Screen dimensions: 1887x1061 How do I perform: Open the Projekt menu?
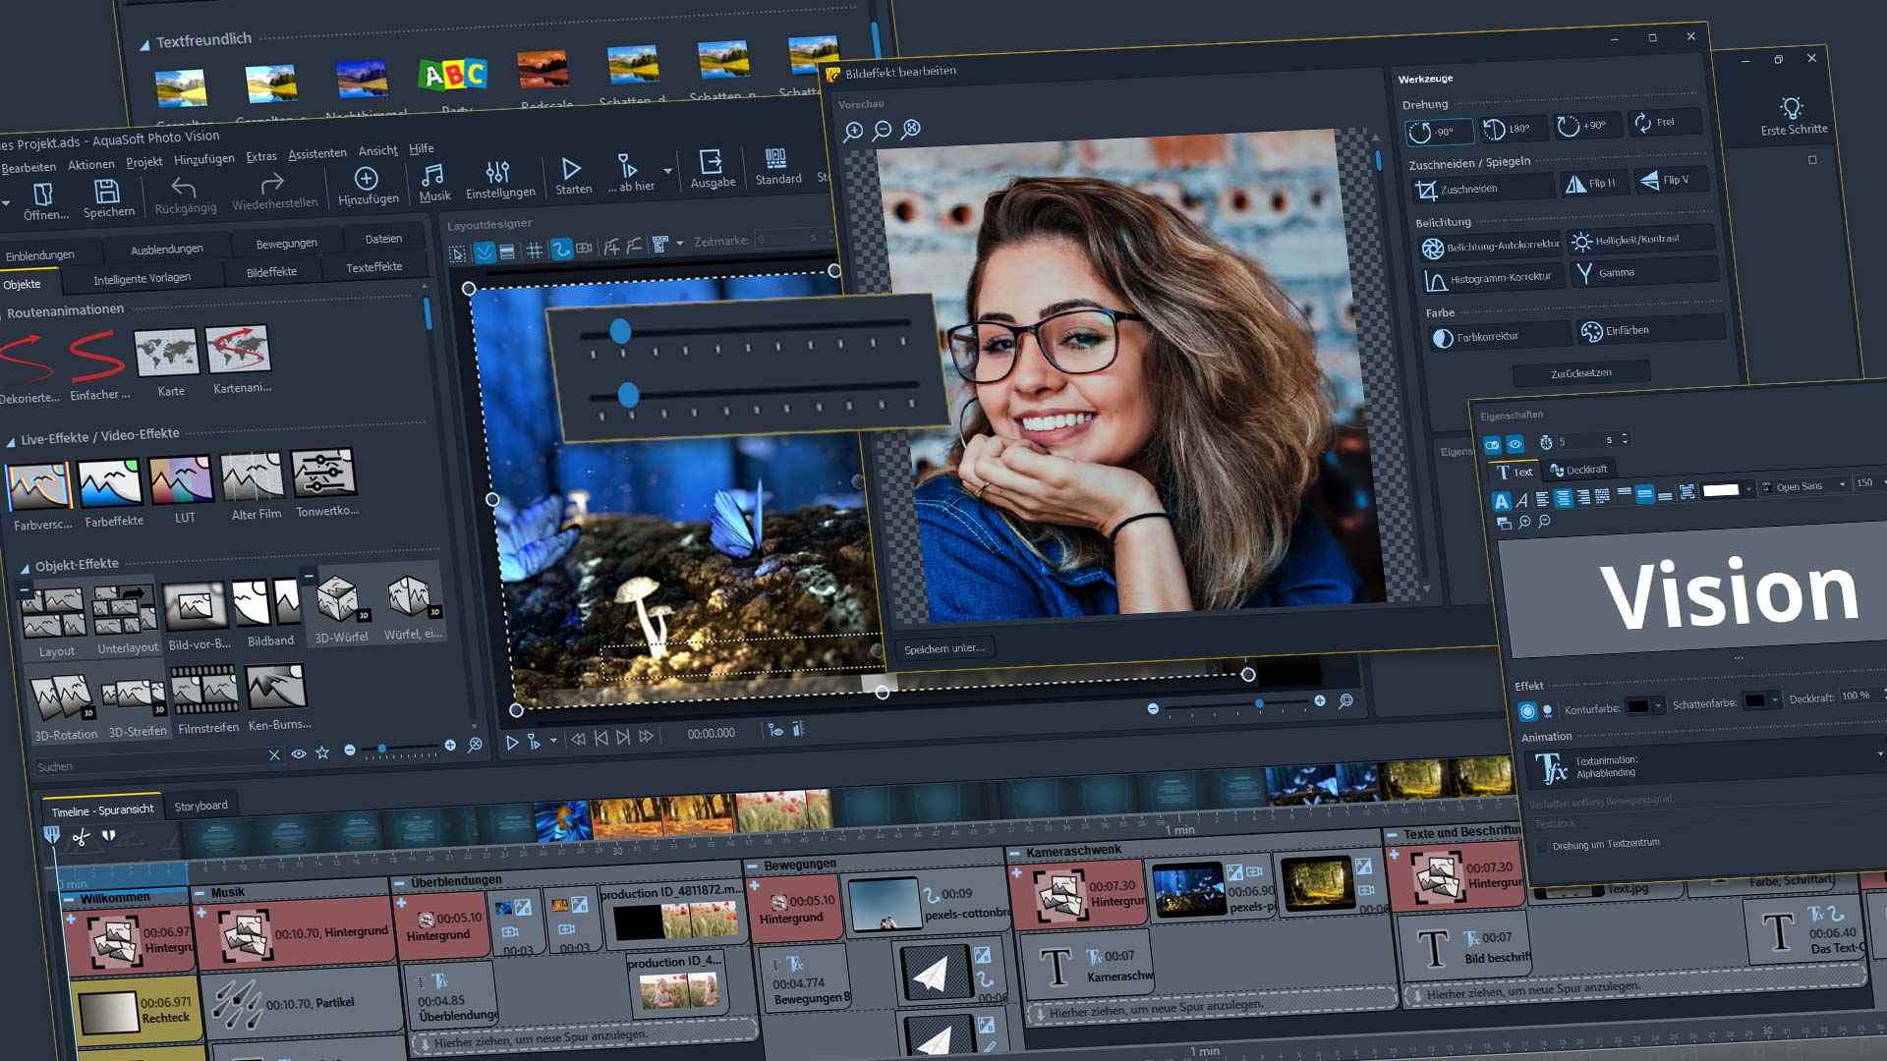(x=144, y=162)
